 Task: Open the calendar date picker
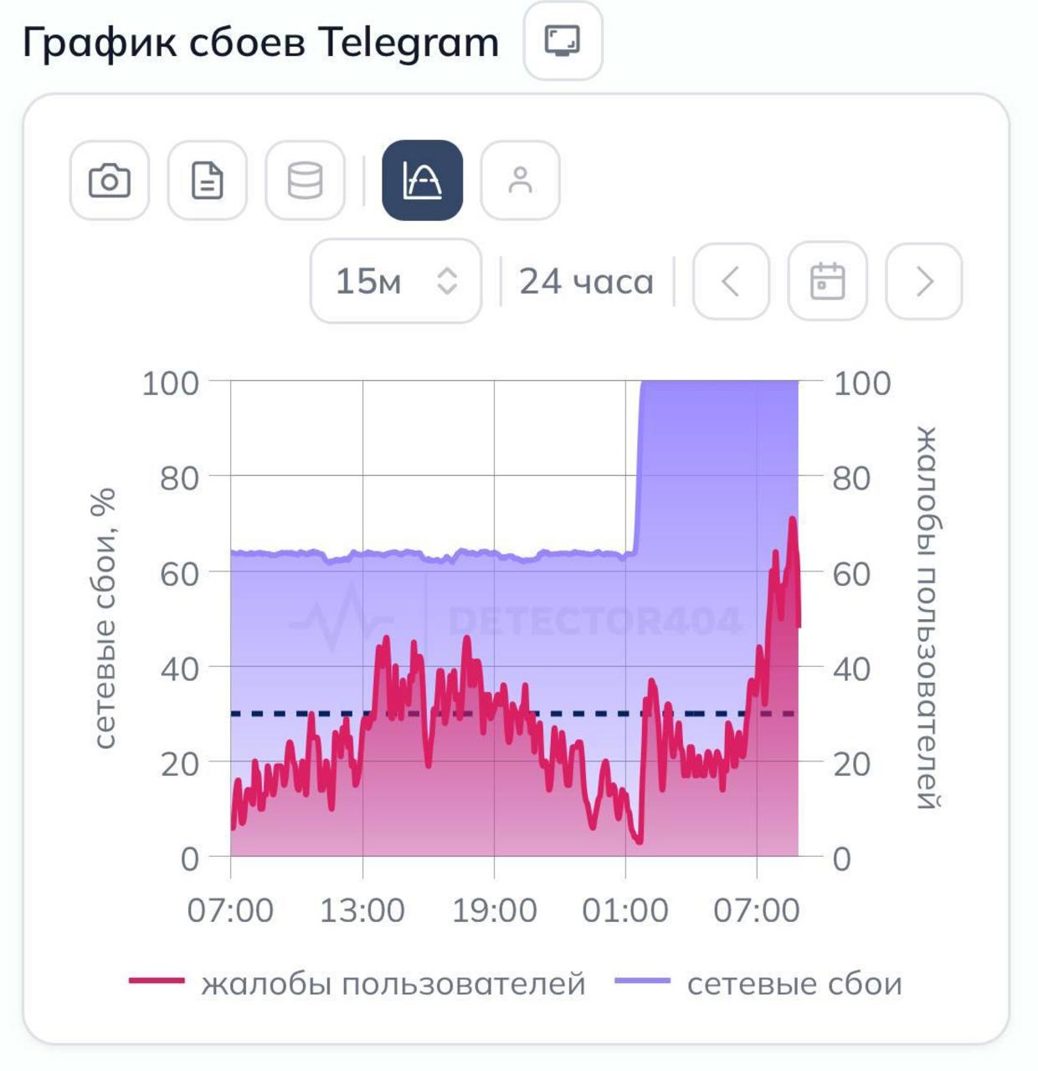click(827, 281)
